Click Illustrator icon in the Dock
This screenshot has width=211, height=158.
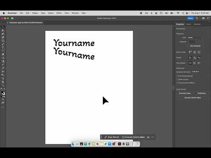coord(120,144)
